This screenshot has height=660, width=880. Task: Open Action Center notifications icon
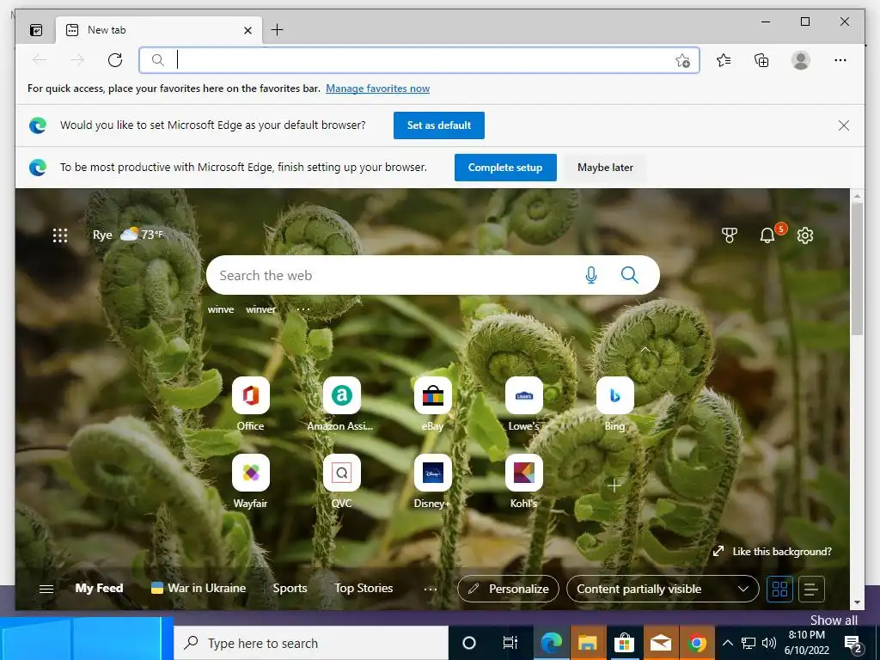[853, 644]
